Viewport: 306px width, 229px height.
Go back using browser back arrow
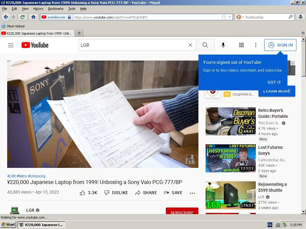point(6,17)
